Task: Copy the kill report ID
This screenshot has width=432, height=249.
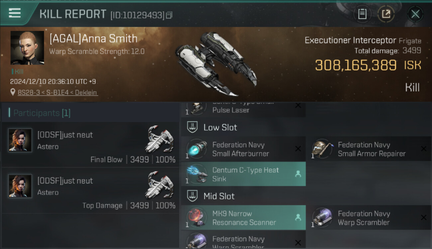Action: 169,15
